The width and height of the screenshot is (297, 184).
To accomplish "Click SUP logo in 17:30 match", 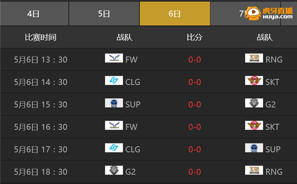I will click(x=254, y=148).
